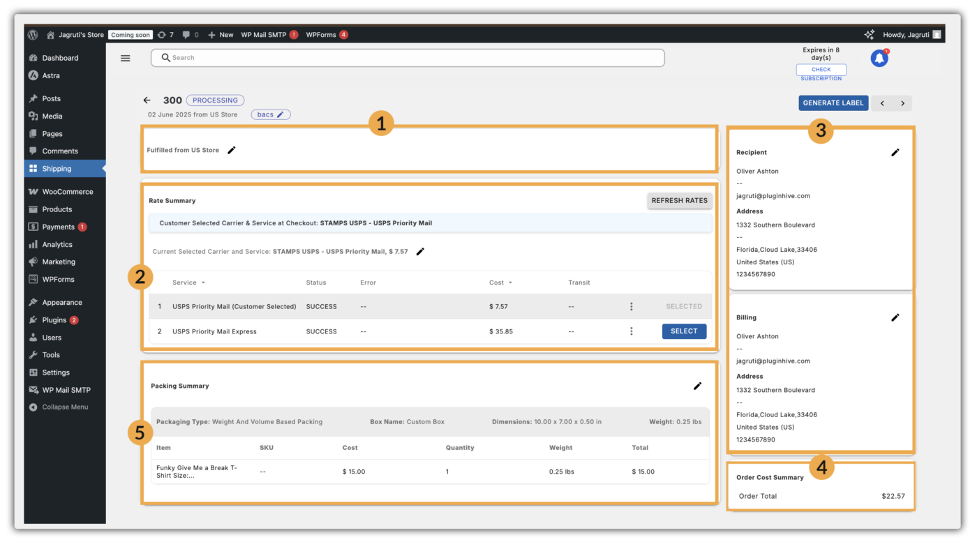Edit the Packing Summary

point(697,386)
